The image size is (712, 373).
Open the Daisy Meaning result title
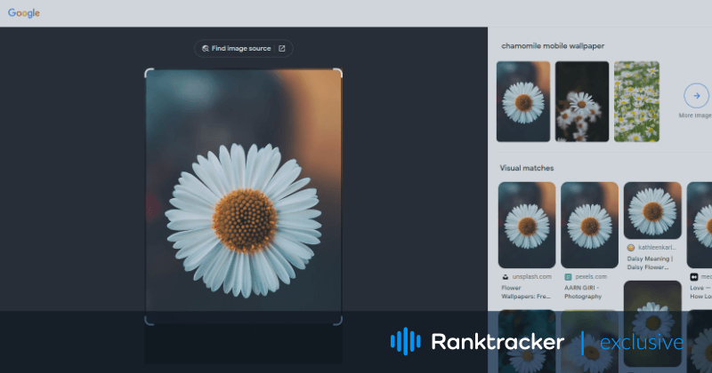click(650, 263)
